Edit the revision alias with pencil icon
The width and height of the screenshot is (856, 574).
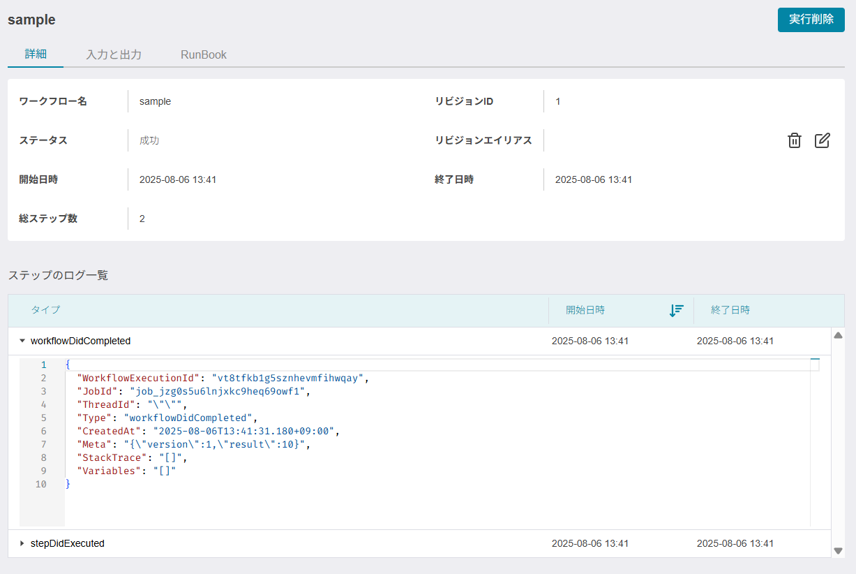point(823,140)
